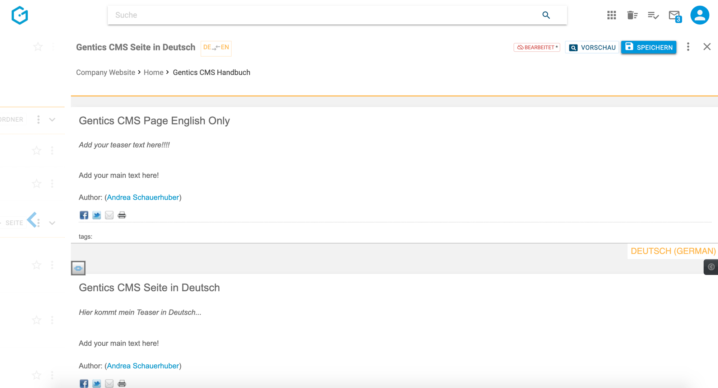The image size is (718, 388).
Task: Click the Company Website breadcrumb item
Action: (105, 72)
